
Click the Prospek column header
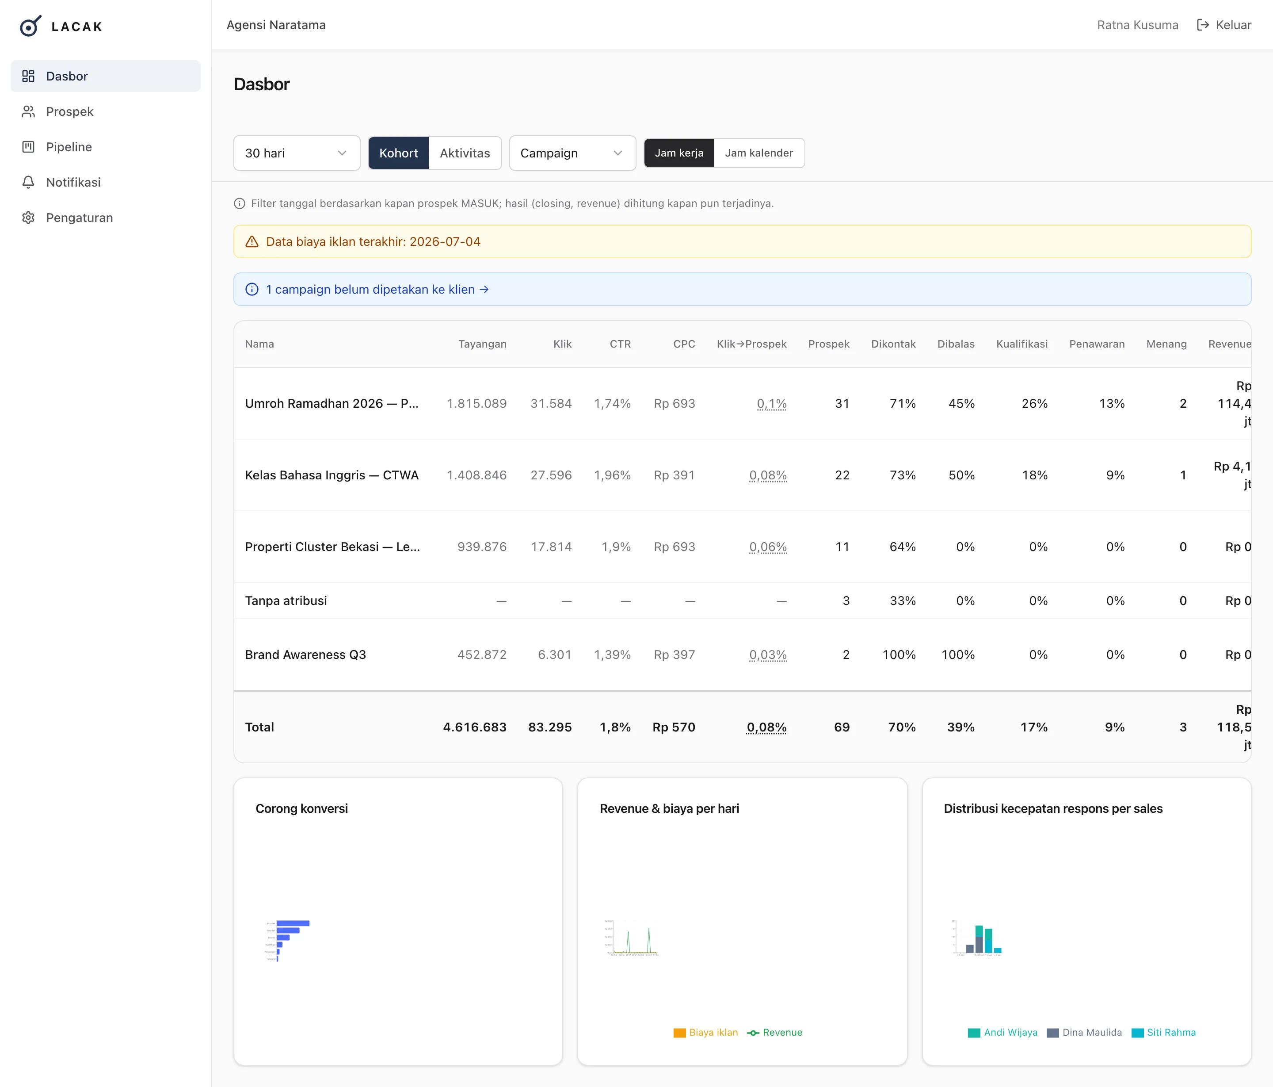pyautogui.click(x=829, y=344)
